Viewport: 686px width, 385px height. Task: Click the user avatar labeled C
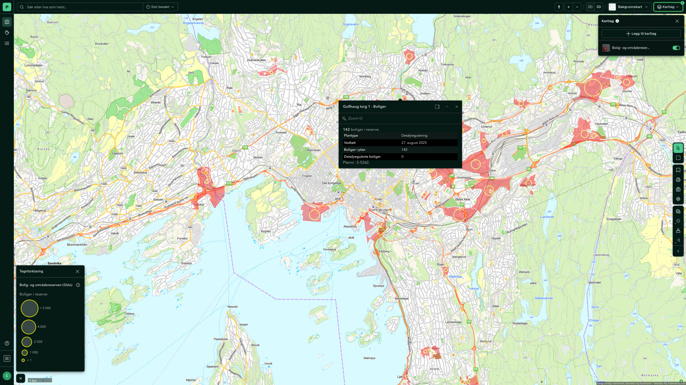pos(7,376)
